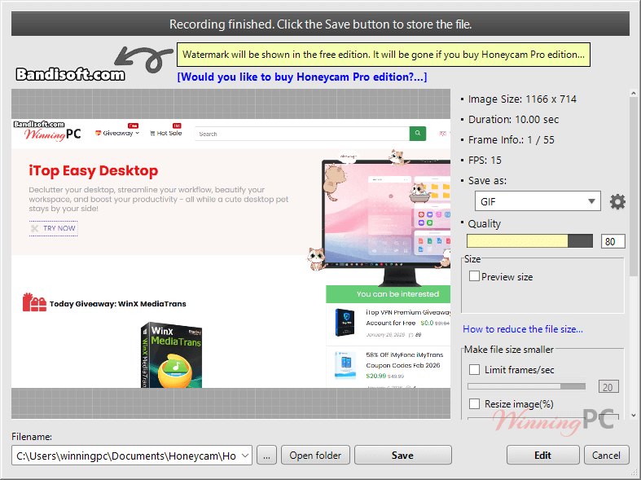
Task: Expand Giveaway menu in preview
Action: coord(117,134)
